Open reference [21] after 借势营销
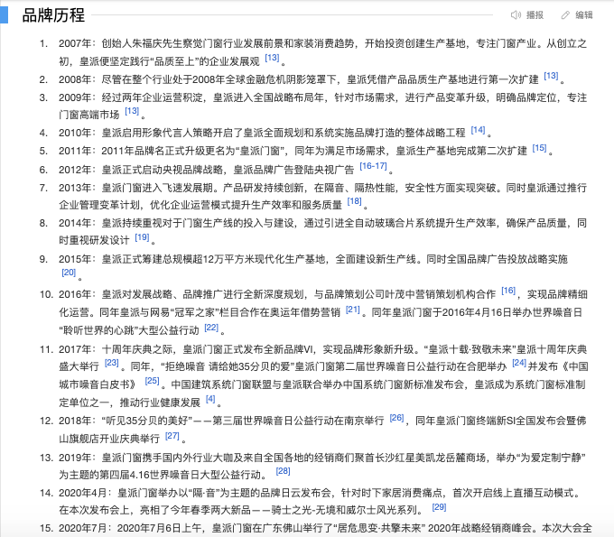This screenshot has height=537, width=614. (353, 310)
